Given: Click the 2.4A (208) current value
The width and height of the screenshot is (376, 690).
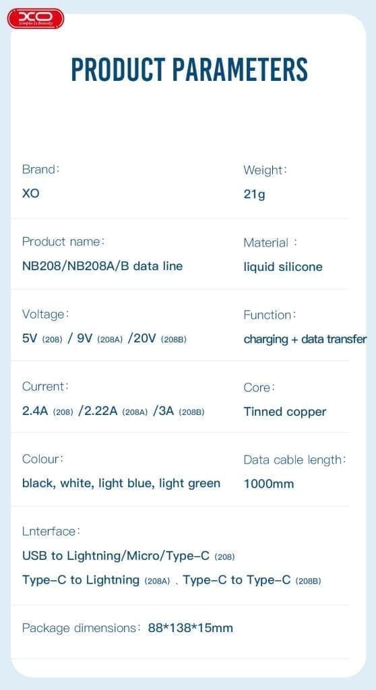Looking at the screenshot, I should 48,412.
